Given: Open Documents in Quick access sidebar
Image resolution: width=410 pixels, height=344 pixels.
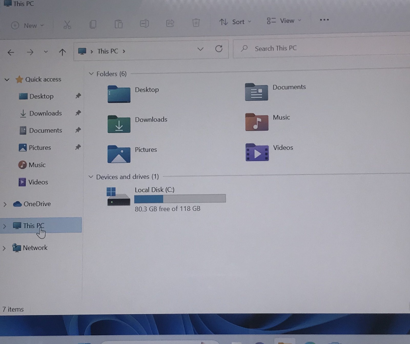Looking at the screenshot, I should [45, 130].
